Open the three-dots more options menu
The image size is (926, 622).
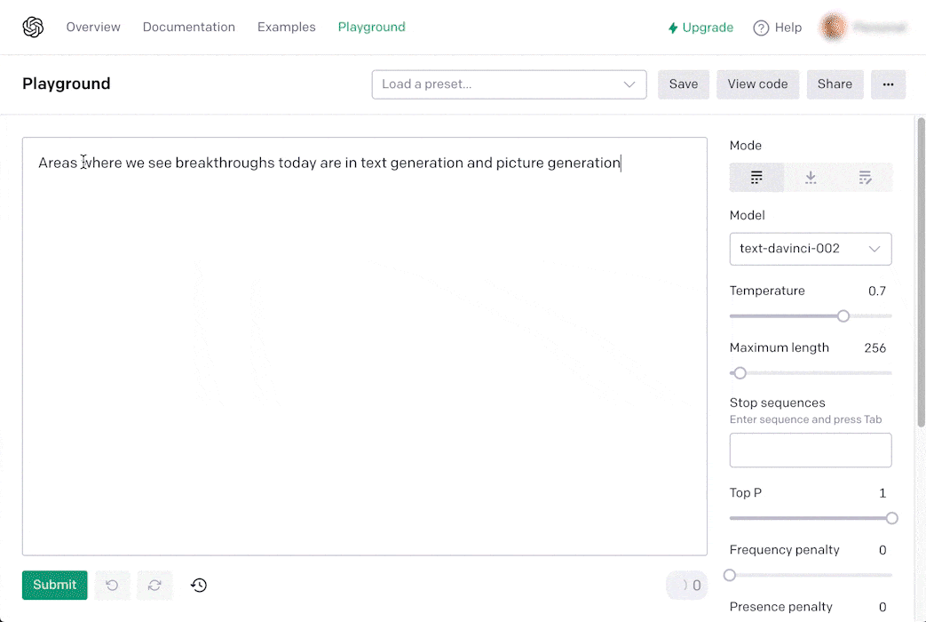pyautogui.click(x=888, y=84)
